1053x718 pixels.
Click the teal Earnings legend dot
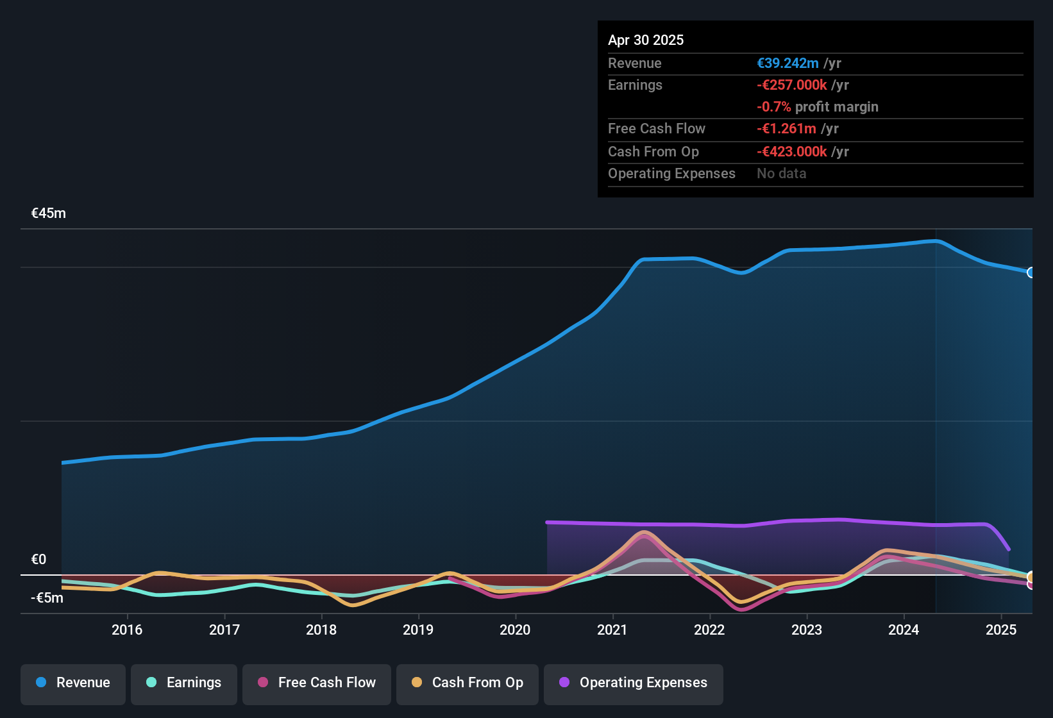151,683
